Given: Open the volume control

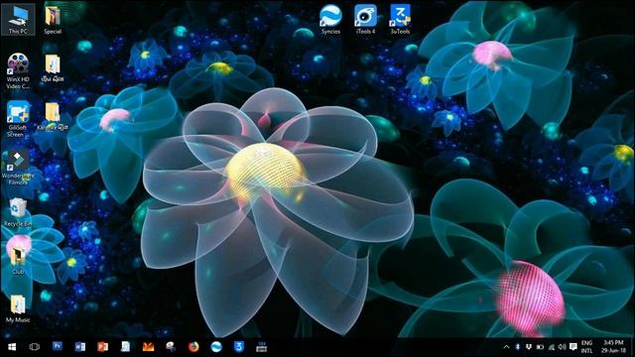Looking at the screenshot, I should pos(563,347).
